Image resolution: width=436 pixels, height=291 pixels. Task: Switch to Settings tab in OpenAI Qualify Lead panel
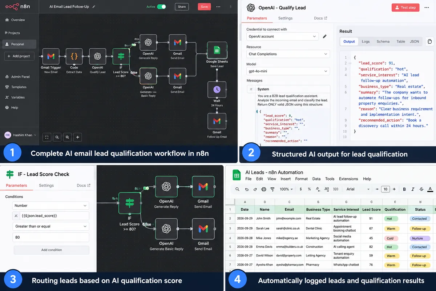click(285, 18)
